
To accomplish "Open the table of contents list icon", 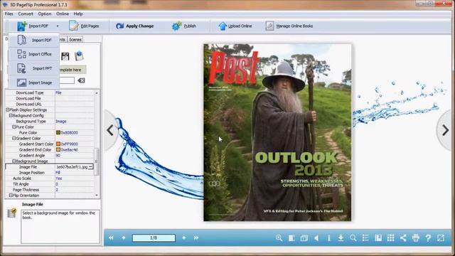I will point(365,238).
